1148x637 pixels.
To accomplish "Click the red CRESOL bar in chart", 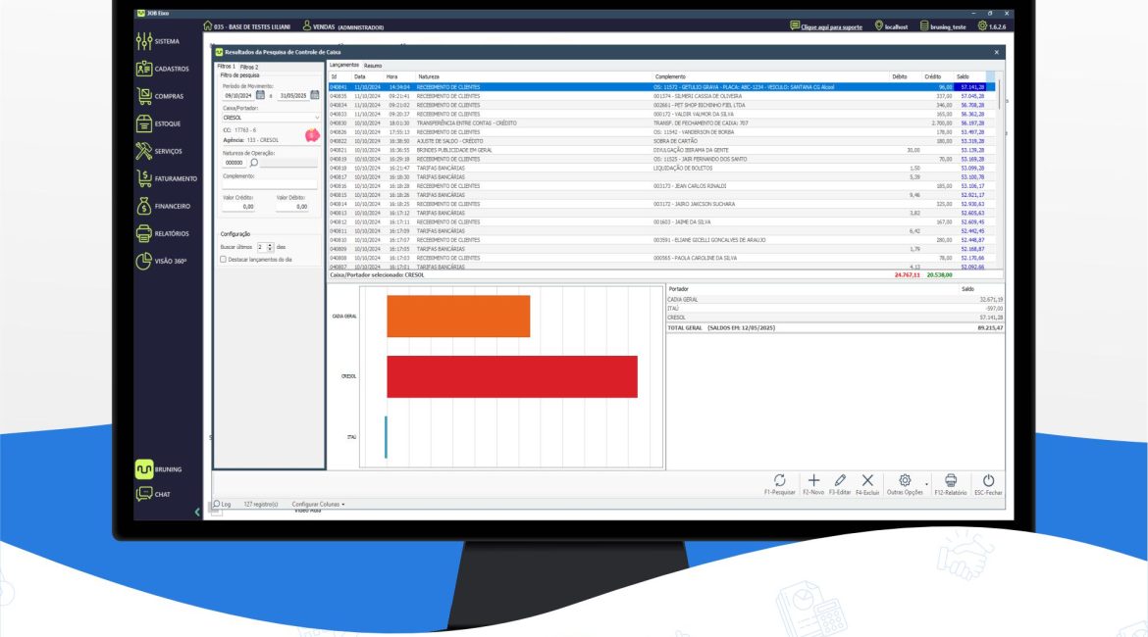I will click(x=511, y=376).
